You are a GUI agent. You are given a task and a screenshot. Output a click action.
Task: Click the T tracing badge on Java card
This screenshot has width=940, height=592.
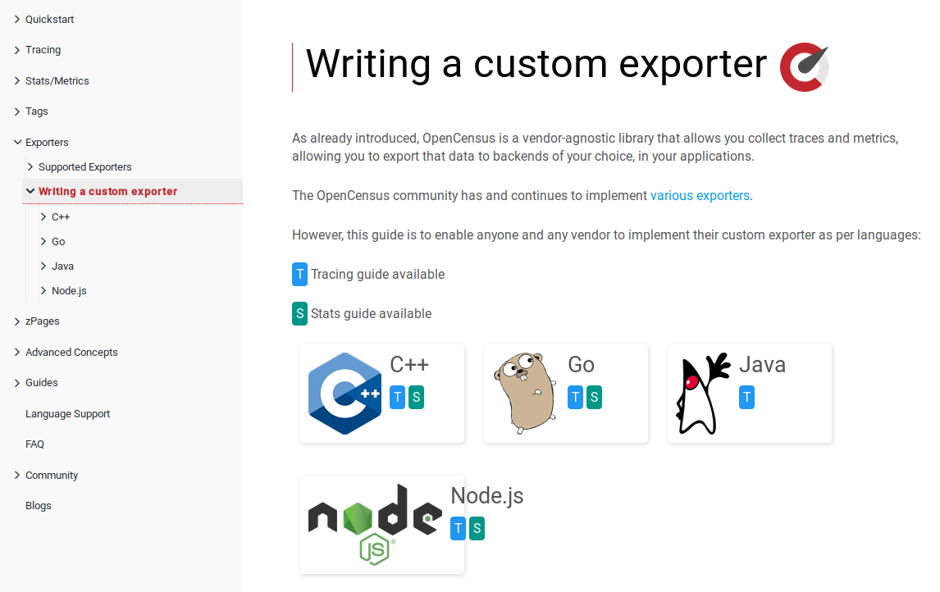tap(747, 397)
